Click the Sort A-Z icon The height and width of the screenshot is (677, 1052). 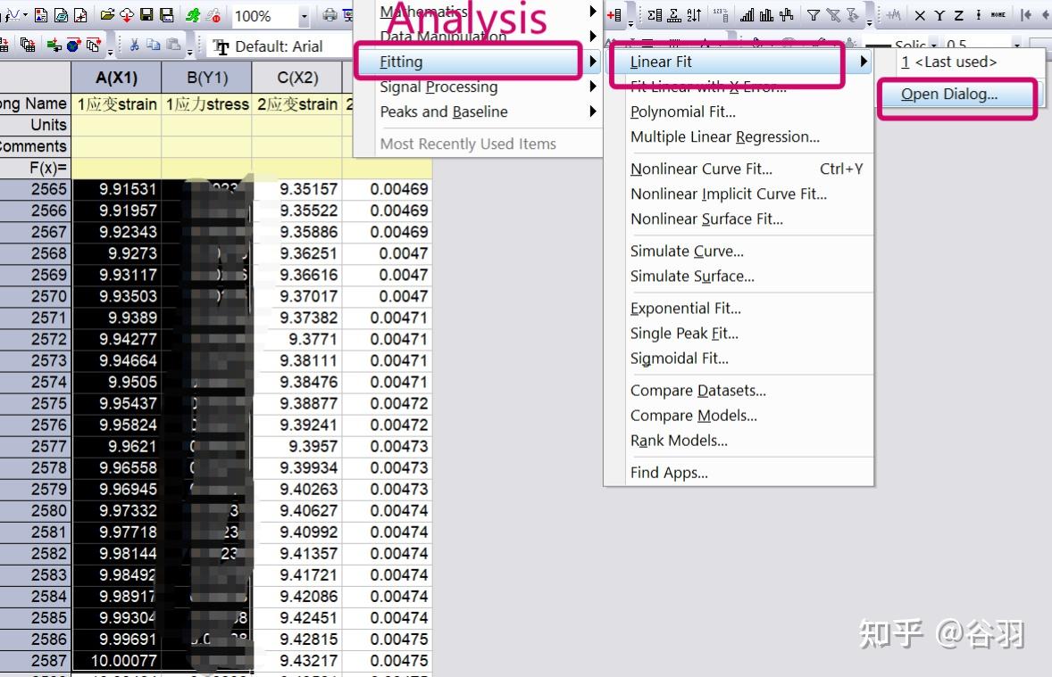695,15
